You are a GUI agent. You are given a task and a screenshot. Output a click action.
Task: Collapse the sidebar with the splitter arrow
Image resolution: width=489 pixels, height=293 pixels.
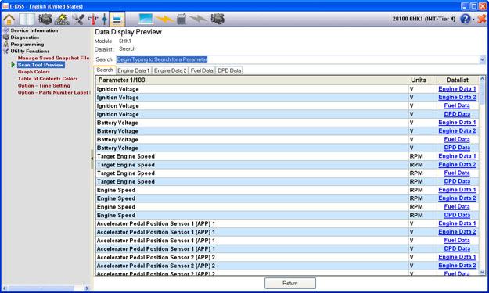(92, 159)
